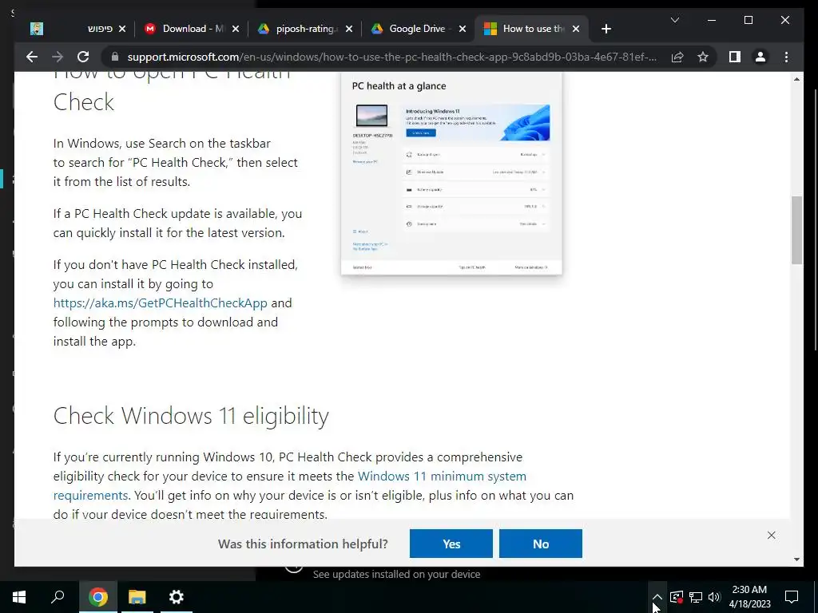Click the scrollbar down arrow
Viewport: 818px width, 613px height.
pos(796,560)
